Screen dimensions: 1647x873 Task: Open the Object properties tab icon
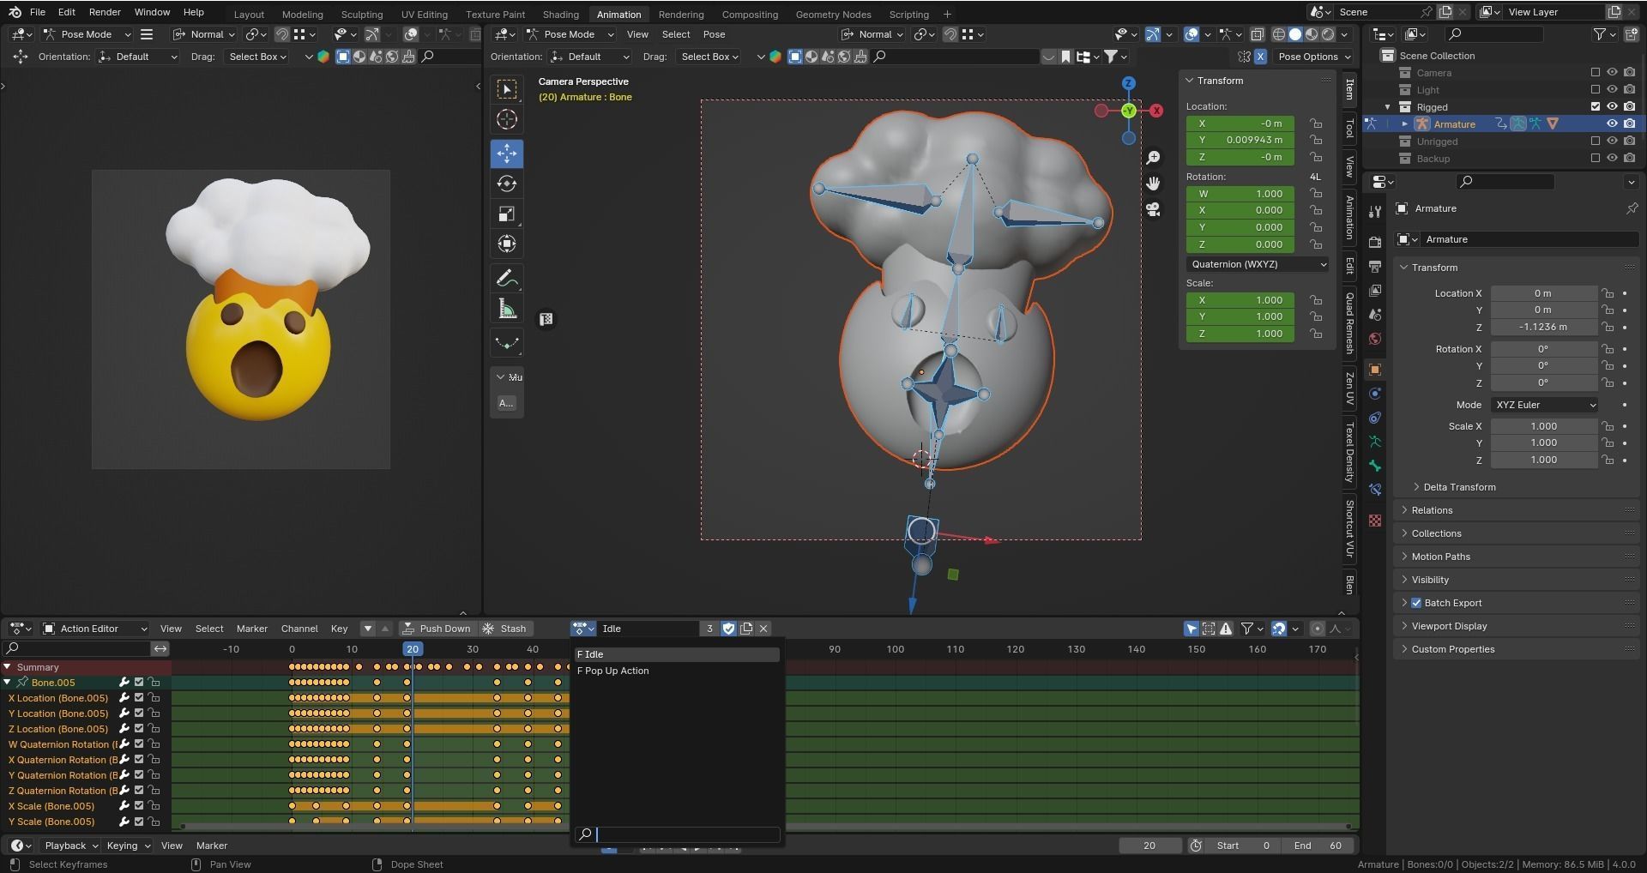point(1375,370)
